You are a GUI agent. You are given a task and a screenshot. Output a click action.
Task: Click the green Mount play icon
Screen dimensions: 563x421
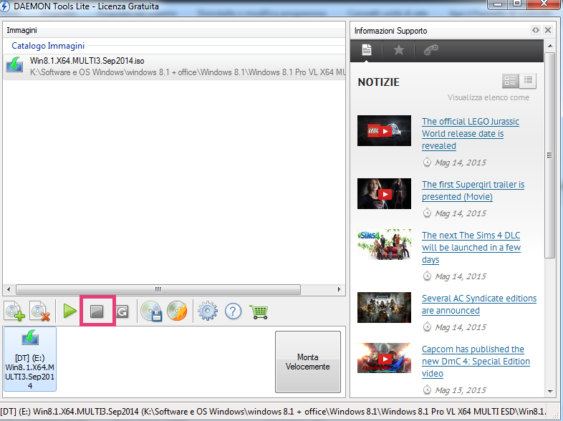click(69, 311)
